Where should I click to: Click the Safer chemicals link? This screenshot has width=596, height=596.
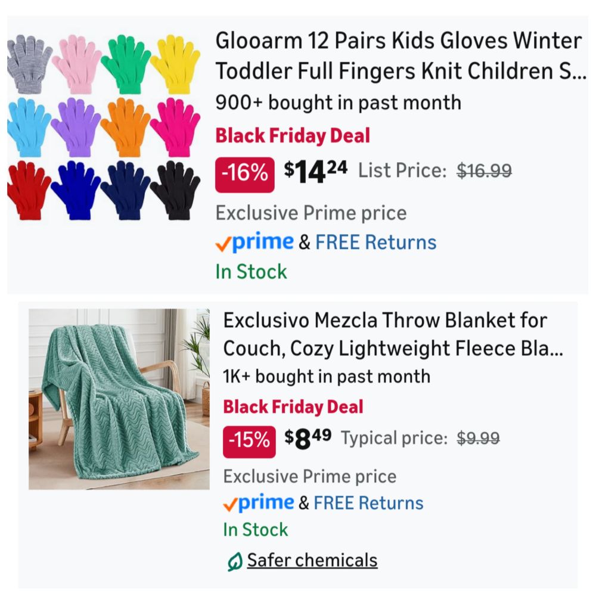pos(312,560)
